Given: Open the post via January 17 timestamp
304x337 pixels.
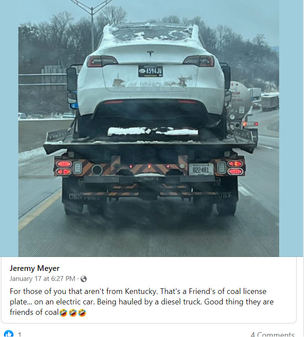Looking at the screenshot, I should coord(42,279).
